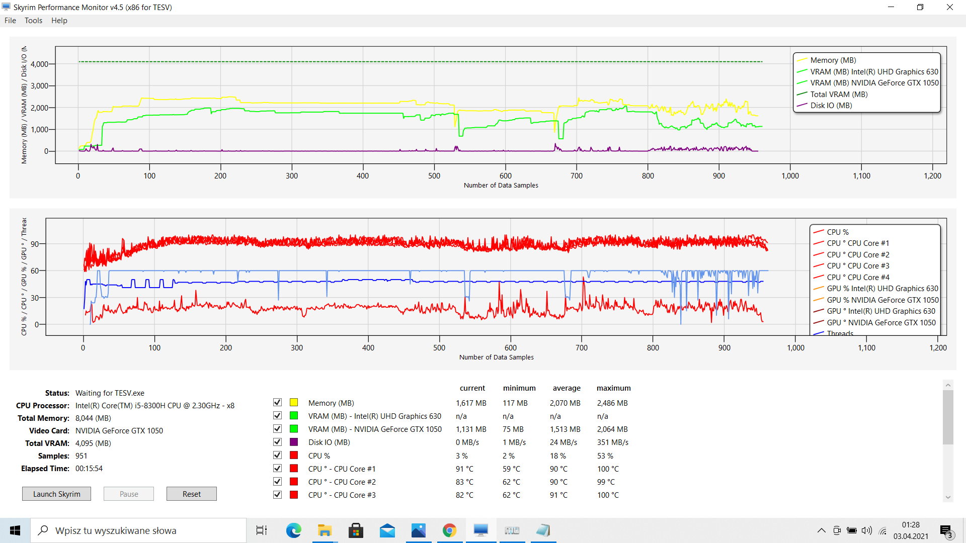Click the red CPU % color swatch

294,455
